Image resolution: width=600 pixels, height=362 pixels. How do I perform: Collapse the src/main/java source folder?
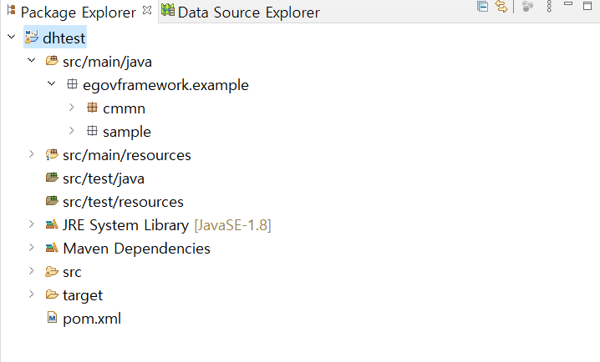(32, 60)
